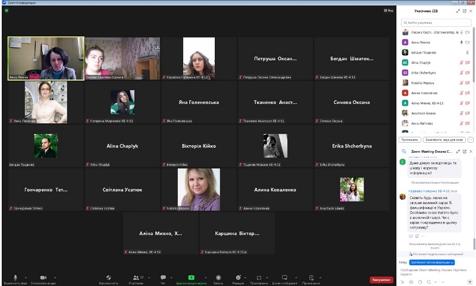
Task: Click Выключить звук для всех button
Action: pos(444,139)
